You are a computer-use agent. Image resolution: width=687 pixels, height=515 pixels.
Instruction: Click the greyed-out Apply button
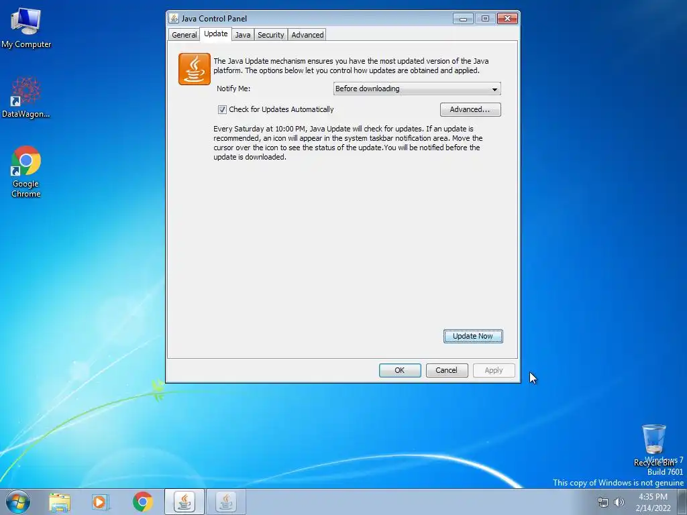tap(494, 370)
